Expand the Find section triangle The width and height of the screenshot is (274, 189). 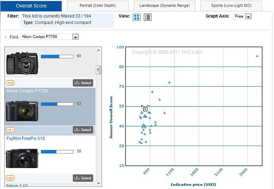pyautogui.click(x=6, y=37)
